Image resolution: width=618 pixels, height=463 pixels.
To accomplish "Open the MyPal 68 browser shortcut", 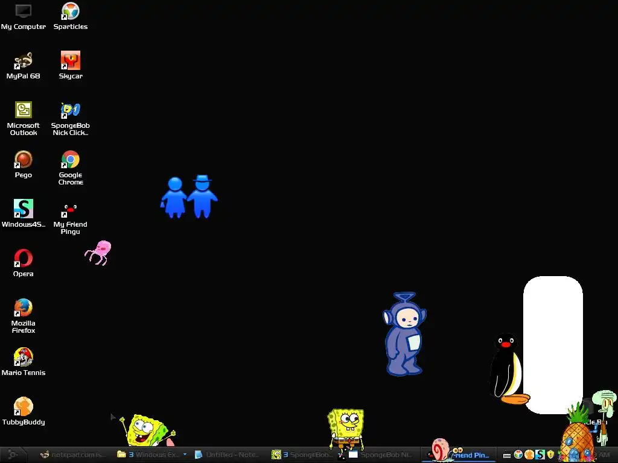I will click(24, 66).
